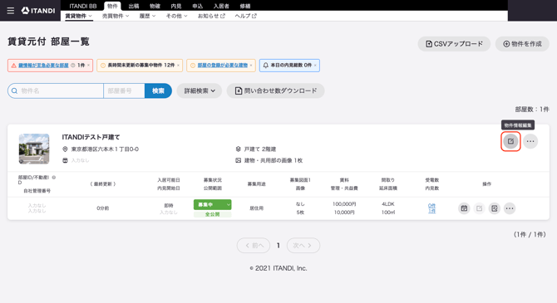
Task: Click the 物件を作成 button
Action: click(x=522, y=44)
